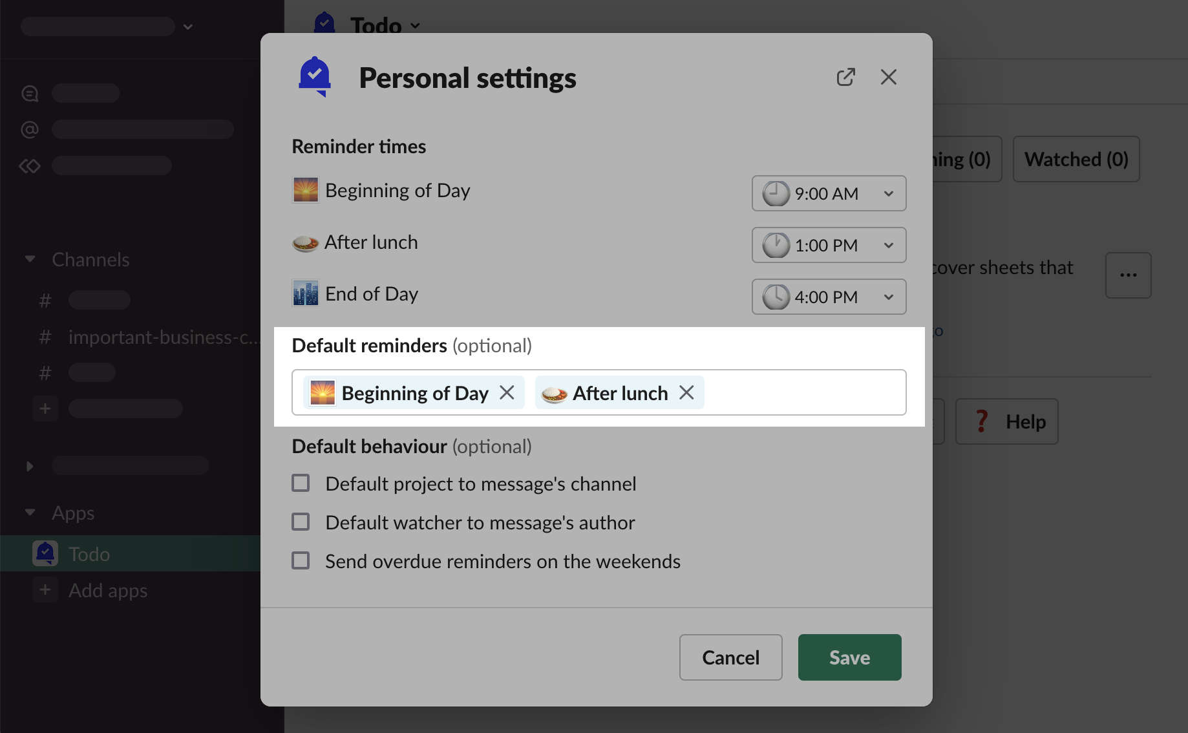
Task: Open settings in new window icon
Action: point(845,78)
